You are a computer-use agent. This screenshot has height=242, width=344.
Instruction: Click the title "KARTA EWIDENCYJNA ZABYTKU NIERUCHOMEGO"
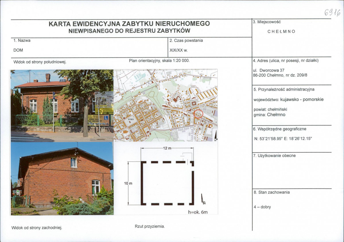pos(129,24)
